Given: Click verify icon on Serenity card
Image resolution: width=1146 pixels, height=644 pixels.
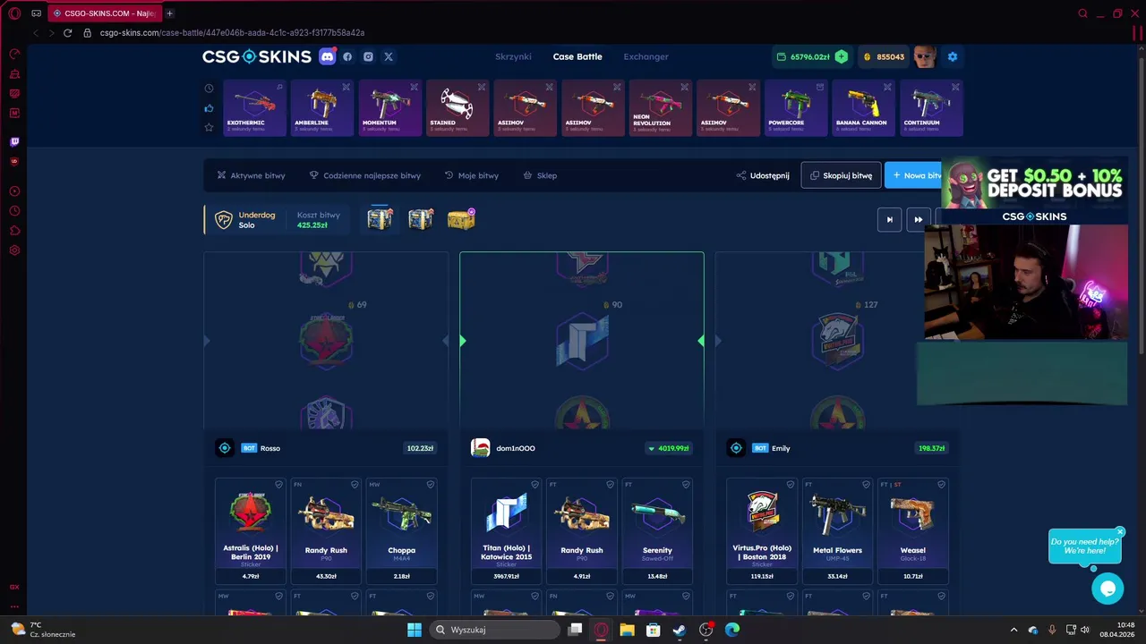Looking at the screenshot, I should [686, 485].
